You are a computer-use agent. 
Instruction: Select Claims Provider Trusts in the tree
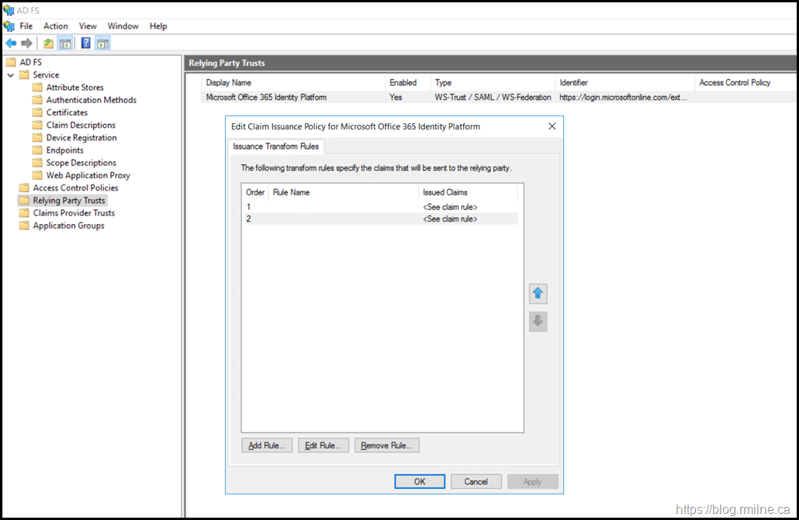[x=74, y=213]
